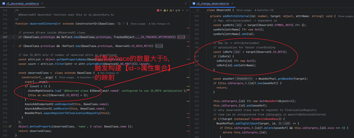
Task: Unfold the red {...} placeholder on line 247
Action: point(181,37)
